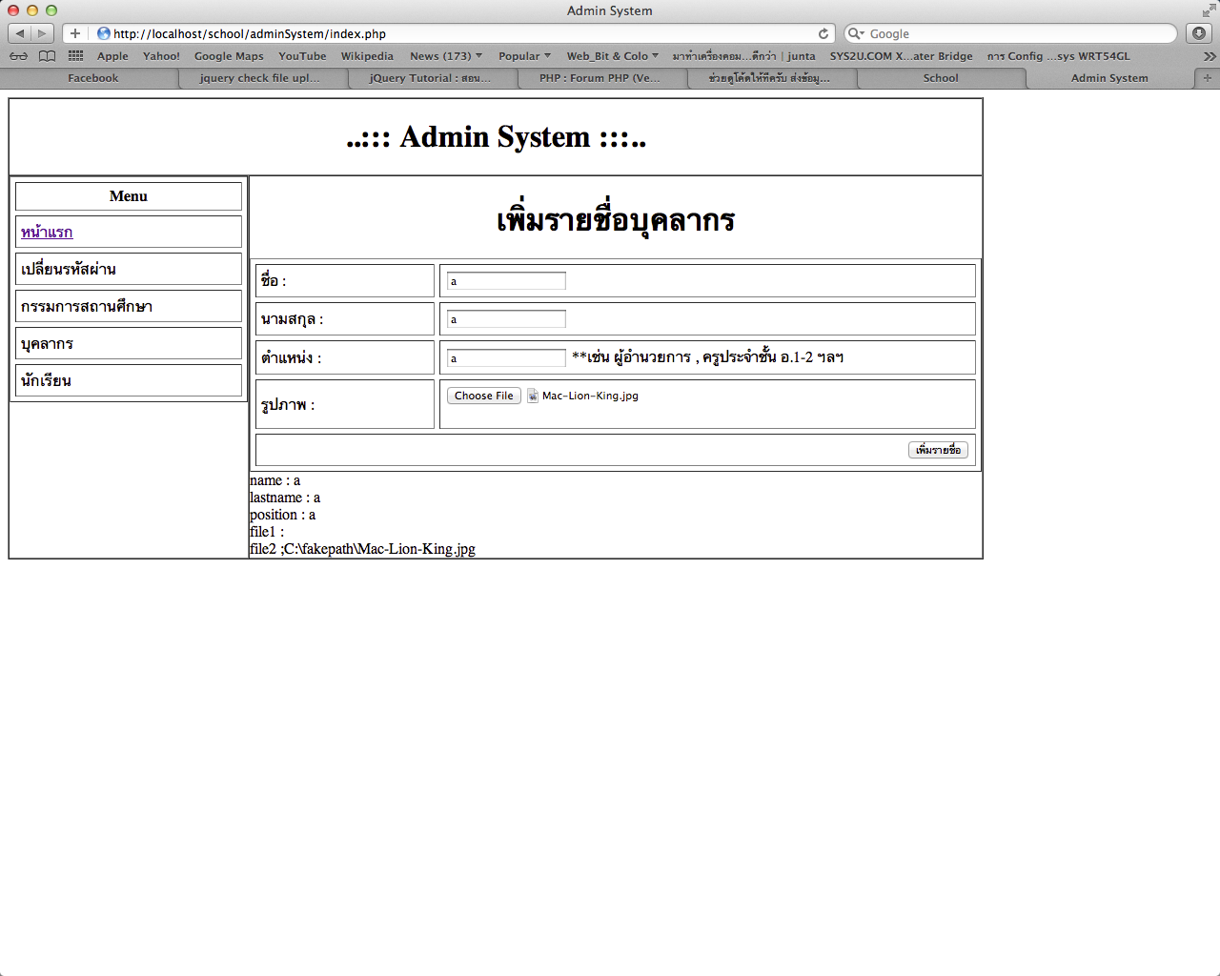
Task: Click the ..::: Admin System :::.. title
Action: [496, 136]
